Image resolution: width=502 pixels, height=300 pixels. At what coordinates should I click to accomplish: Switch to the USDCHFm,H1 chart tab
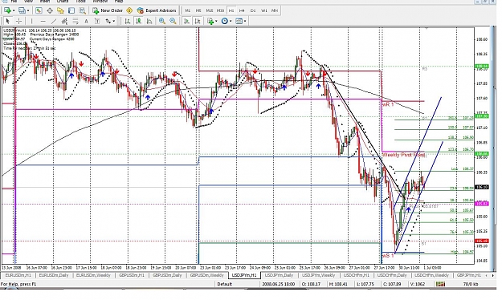[x=357, y=275]
